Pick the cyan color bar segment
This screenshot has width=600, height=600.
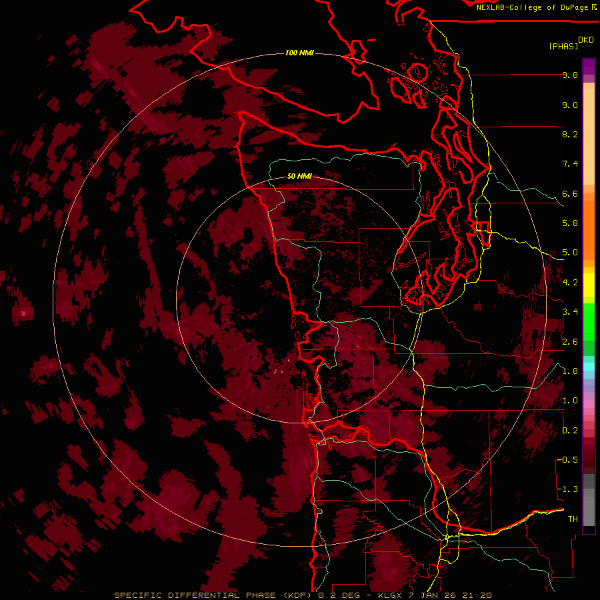click(589, 367)
